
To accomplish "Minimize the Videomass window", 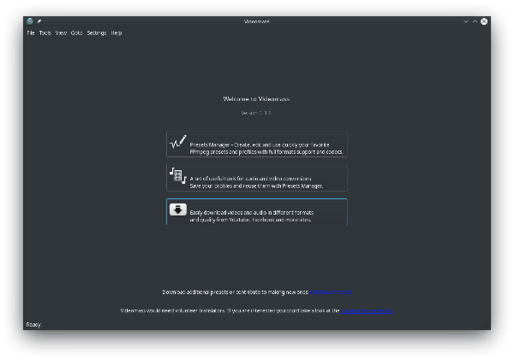I will point(465,21).
